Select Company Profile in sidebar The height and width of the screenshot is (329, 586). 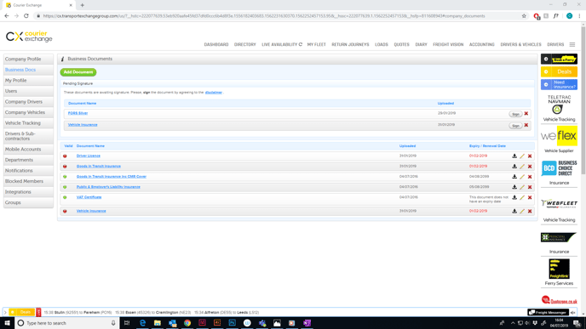(28, 59)
